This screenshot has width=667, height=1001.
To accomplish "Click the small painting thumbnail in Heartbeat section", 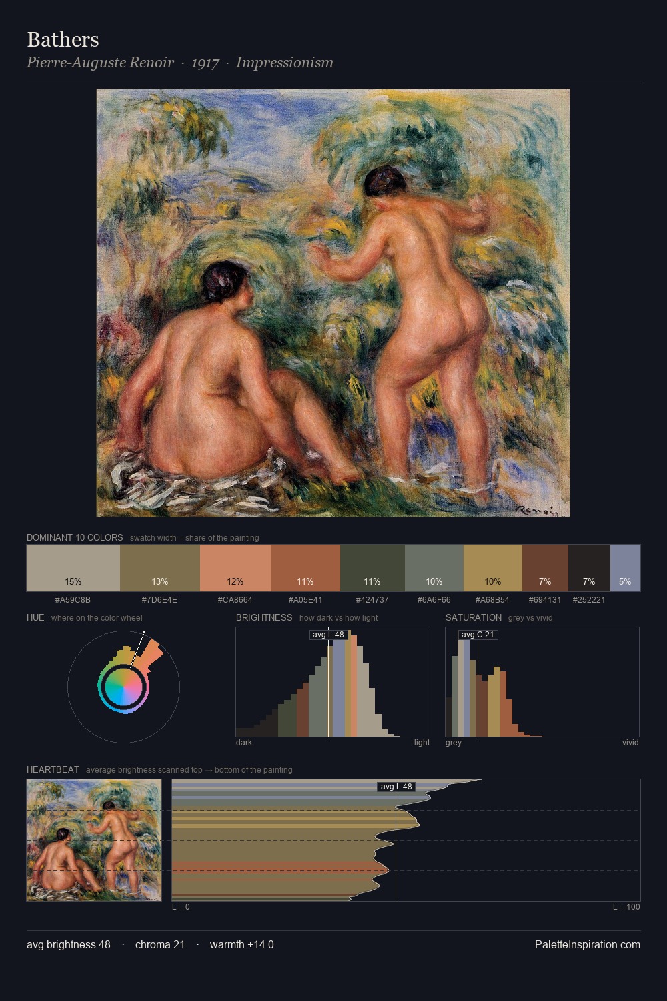I will (94, 840).
